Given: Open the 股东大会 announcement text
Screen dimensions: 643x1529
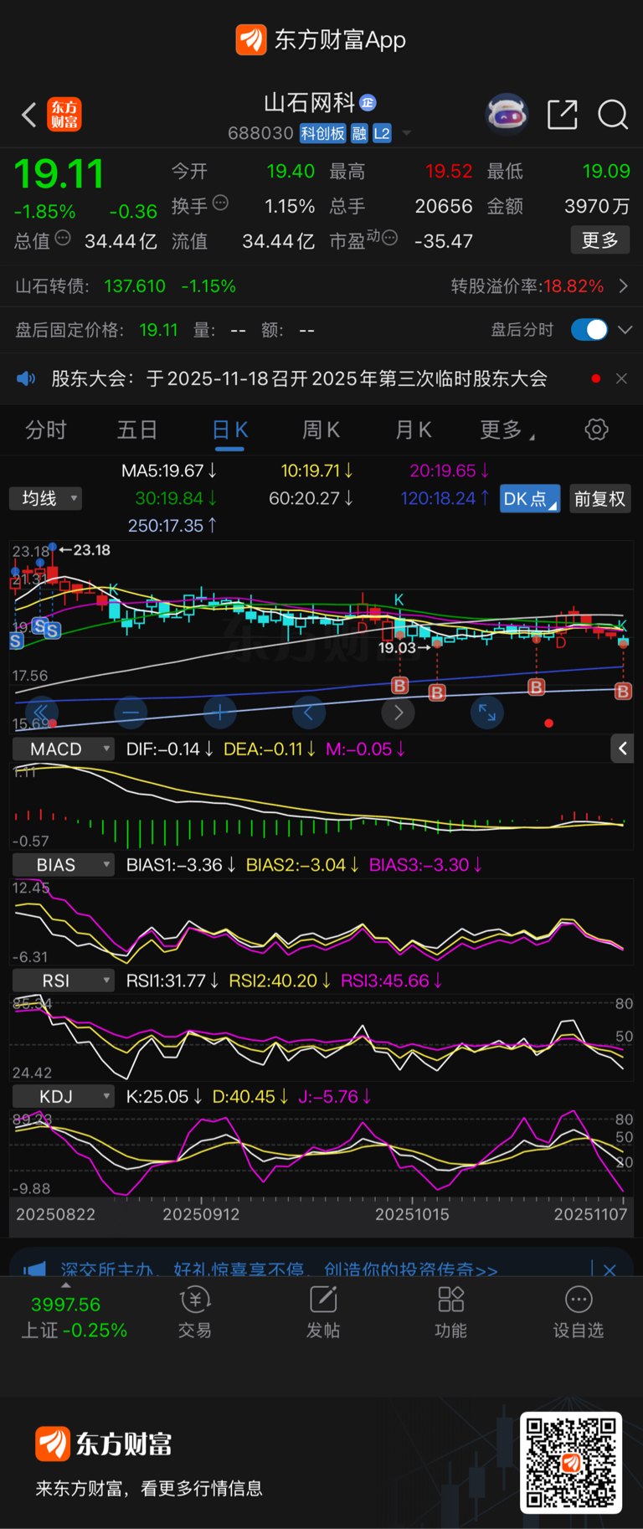Looking at the screenshot, I should tap(300, 378).
